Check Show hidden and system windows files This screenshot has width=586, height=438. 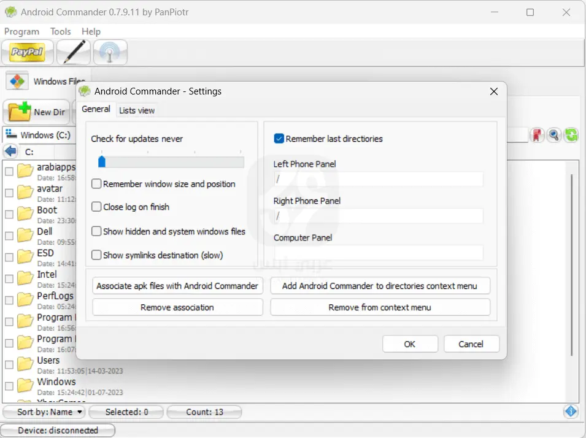[96, 231]
